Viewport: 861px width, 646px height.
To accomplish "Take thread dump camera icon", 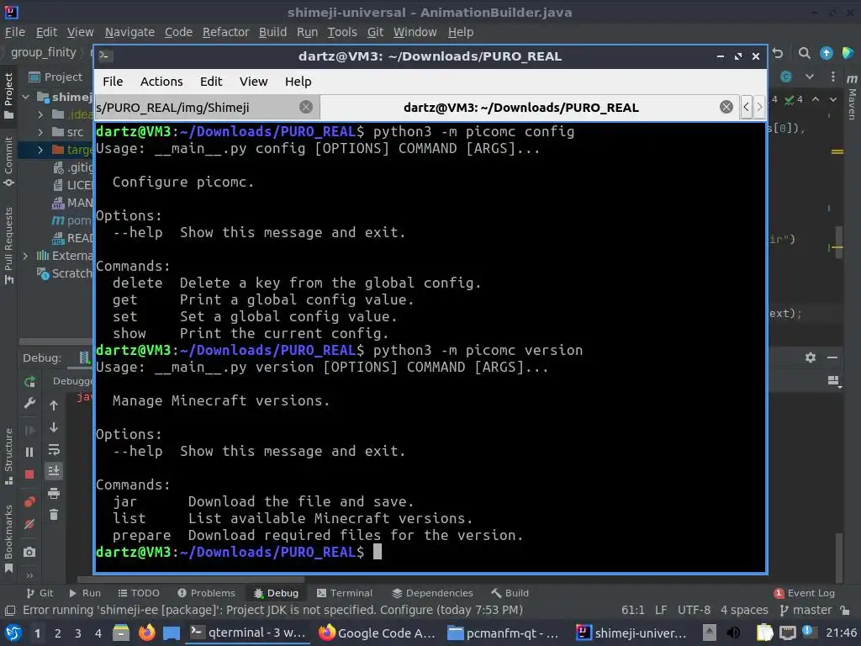I will point(29,552).
